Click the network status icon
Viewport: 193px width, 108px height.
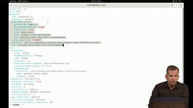tap(173, 1)
